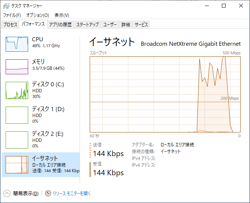Collapse view with 簡易表示 chevron icon
This screenshot has height=203, width=250.
click(7, 194)
